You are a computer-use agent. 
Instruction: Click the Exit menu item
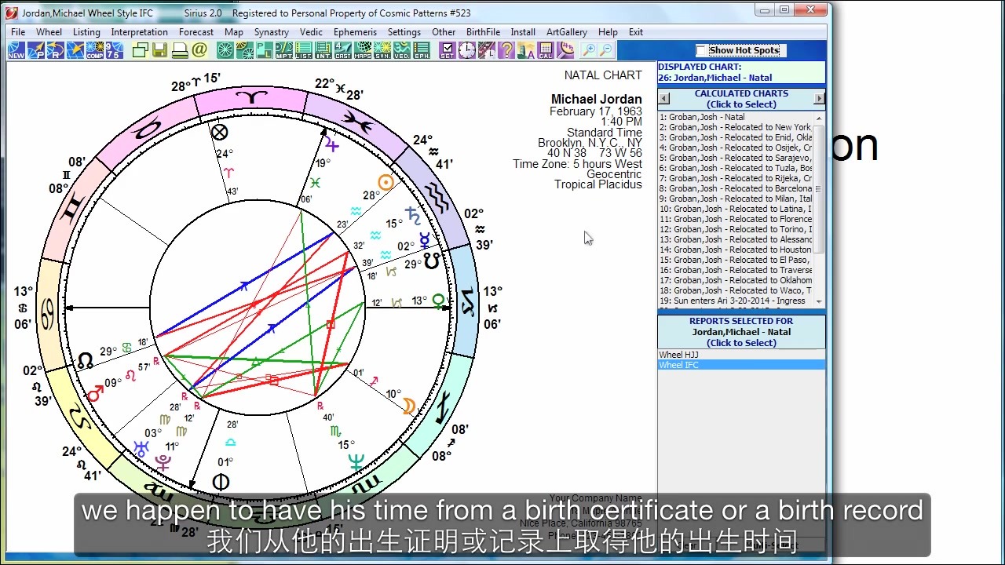coord(636,32)
